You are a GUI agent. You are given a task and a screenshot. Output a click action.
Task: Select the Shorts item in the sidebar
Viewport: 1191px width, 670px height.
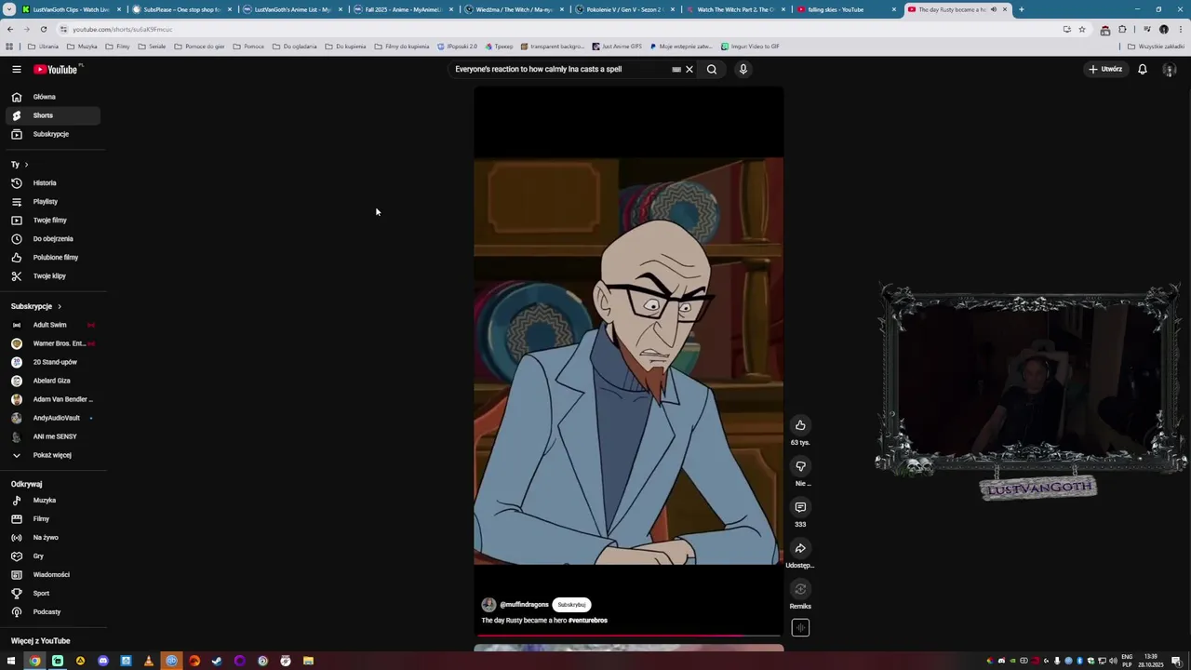tap(52, 115)
